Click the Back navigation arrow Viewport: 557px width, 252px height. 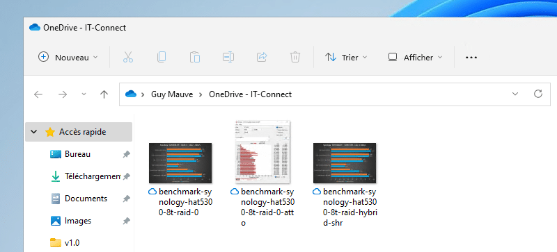pos(38,94)
